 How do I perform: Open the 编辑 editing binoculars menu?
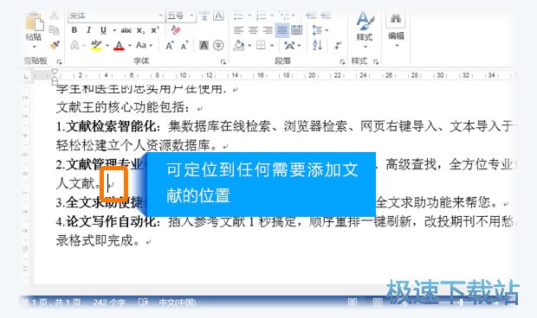pyautogui.click(x=396, y=29)
